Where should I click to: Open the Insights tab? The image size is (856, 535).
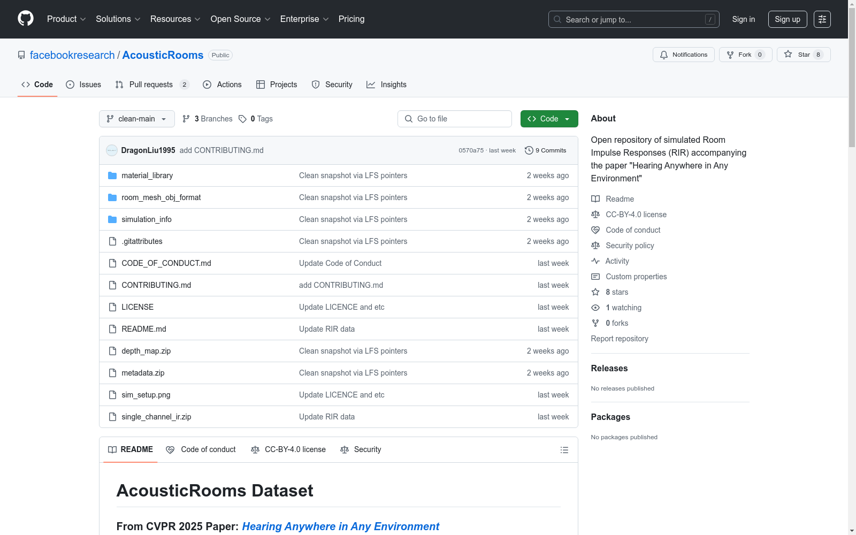386,85
